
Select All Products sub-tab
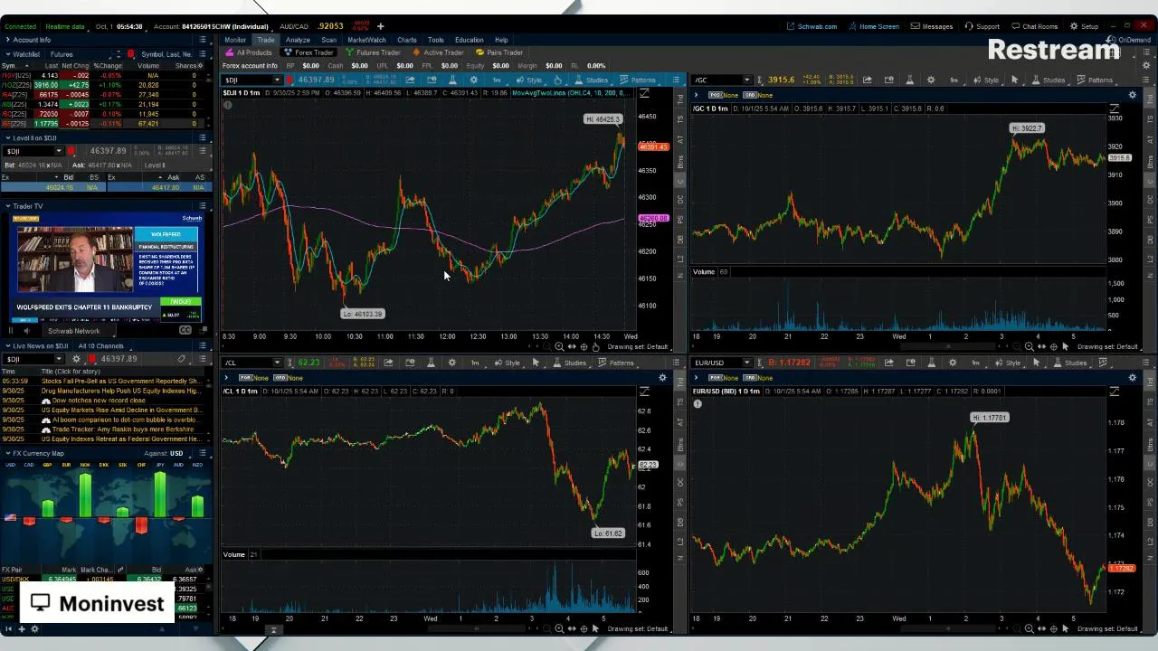(249, 52)
